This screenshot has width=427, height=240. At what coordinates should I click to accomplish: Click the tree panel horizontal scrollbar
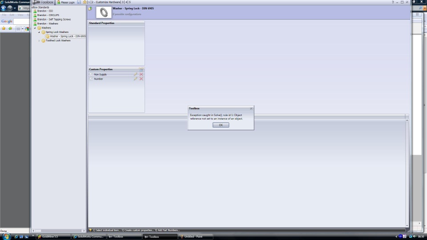tap(59, 231)
